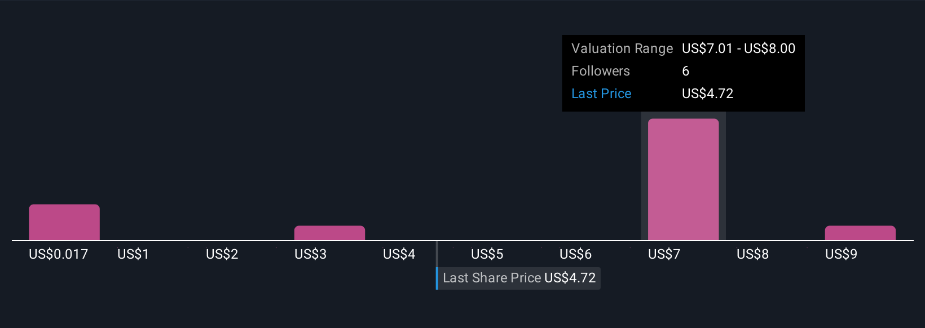This screenshot has height=328, width=925.
Task: Click the tall US$7 valuation bar
Action: (x=683, y=180)
